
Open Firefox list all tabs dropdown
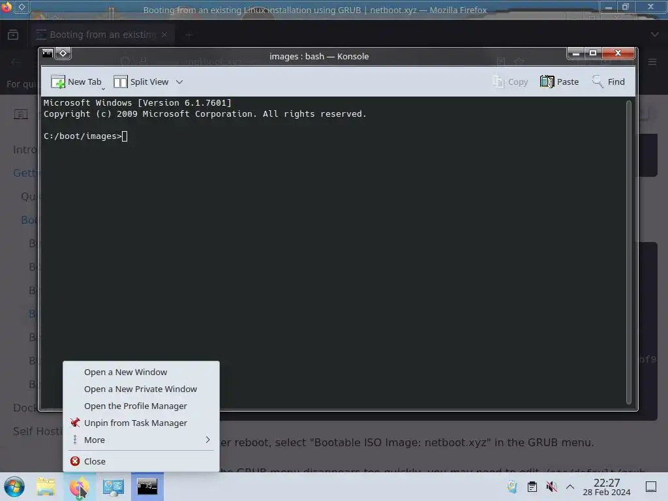click(x=654, y=35)
